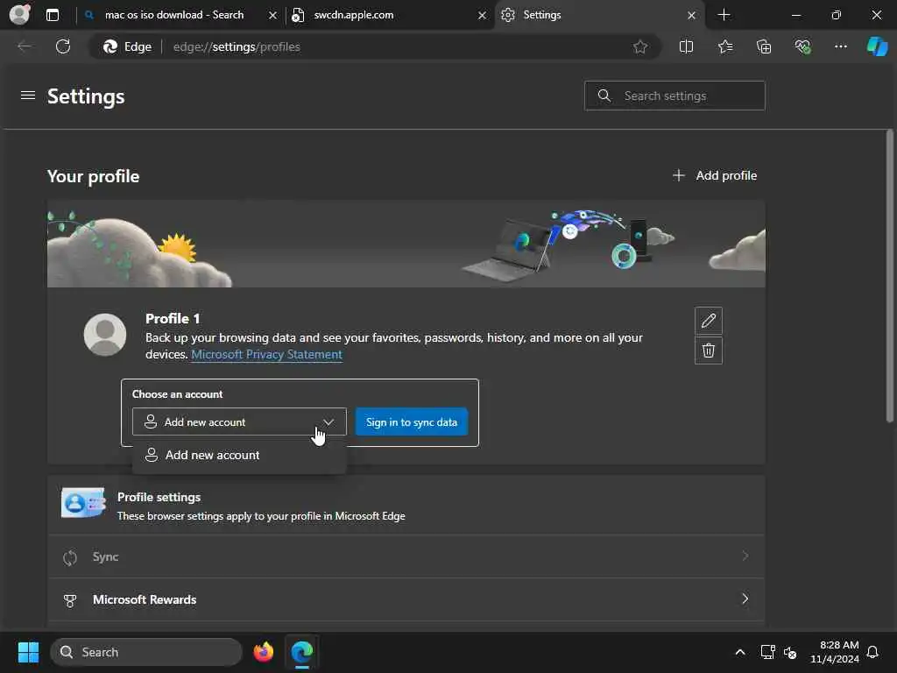Click Add profile button
This screenshot has width=897, height=673.
pos(715,175)
